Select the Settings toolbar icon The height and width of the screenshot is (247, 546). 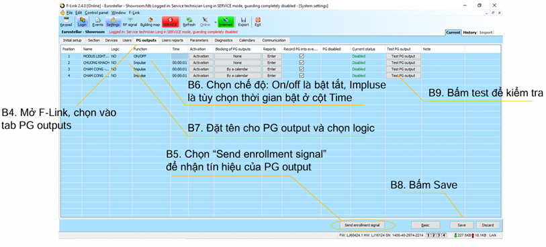pos(113,22)
